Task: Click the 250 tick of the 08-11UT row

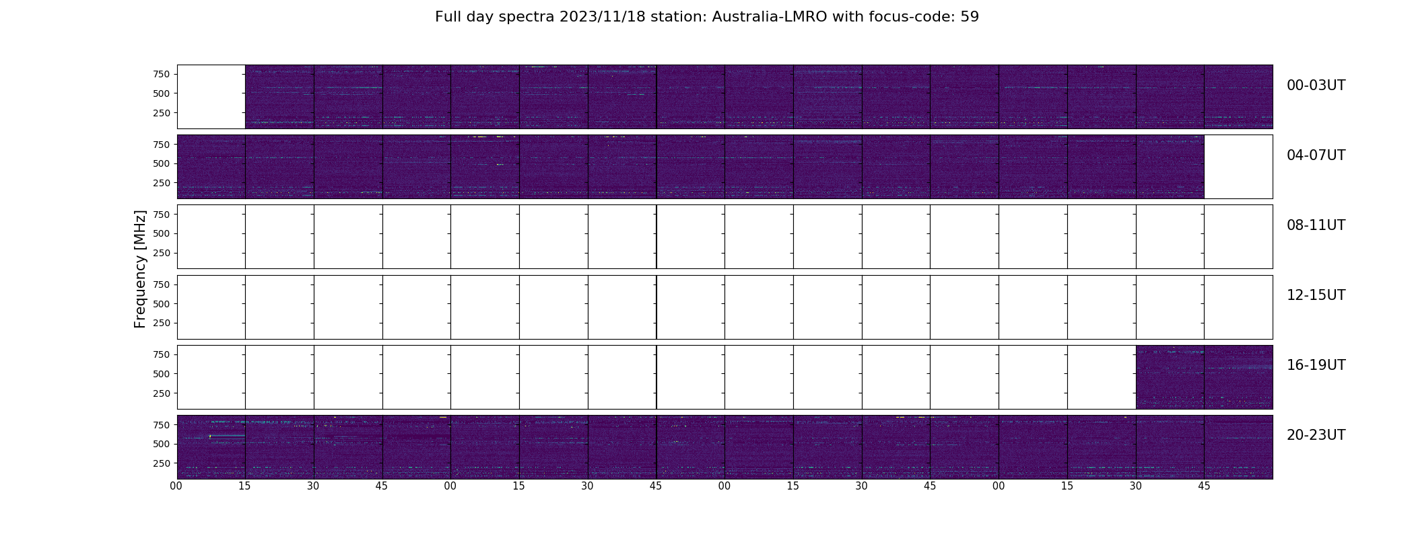Action: tap(161, 253)
